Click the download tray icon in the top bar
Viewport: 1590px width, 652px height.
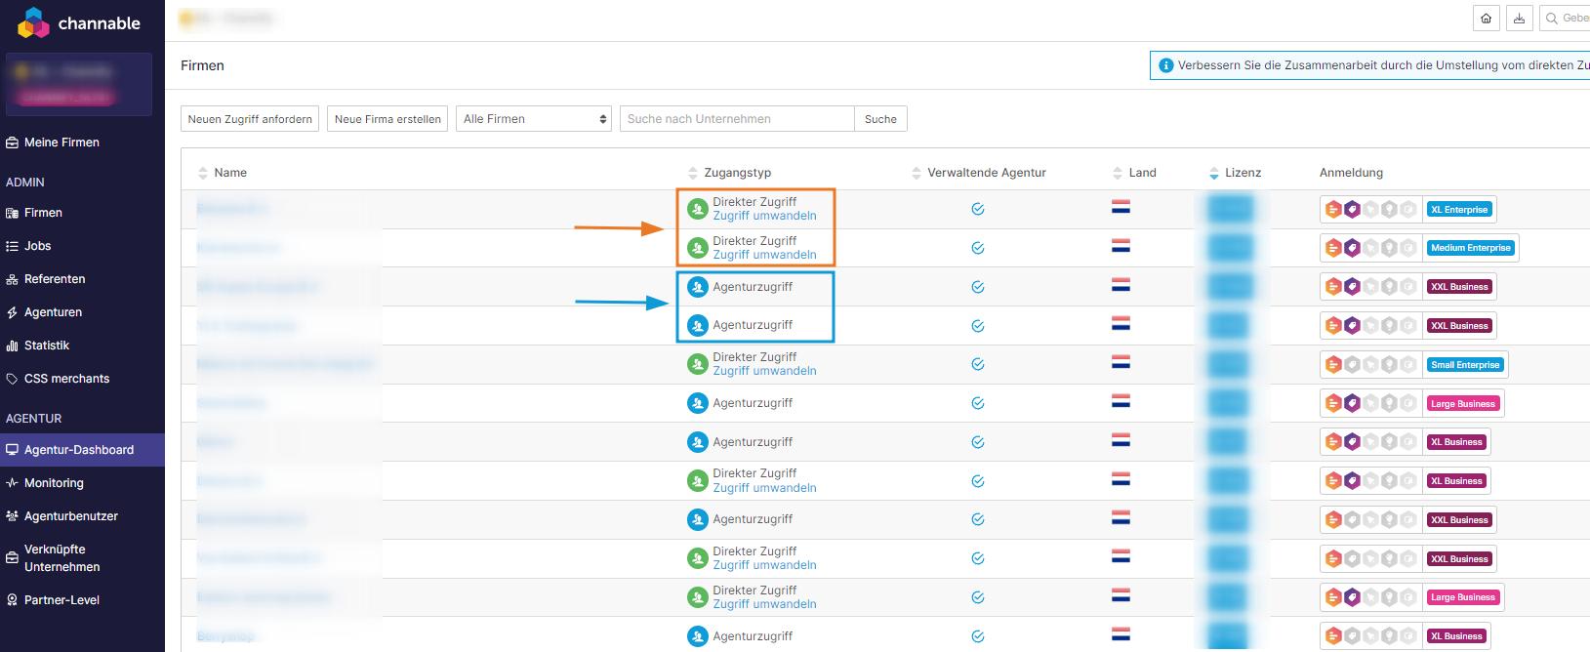[x=1519, y=19]
